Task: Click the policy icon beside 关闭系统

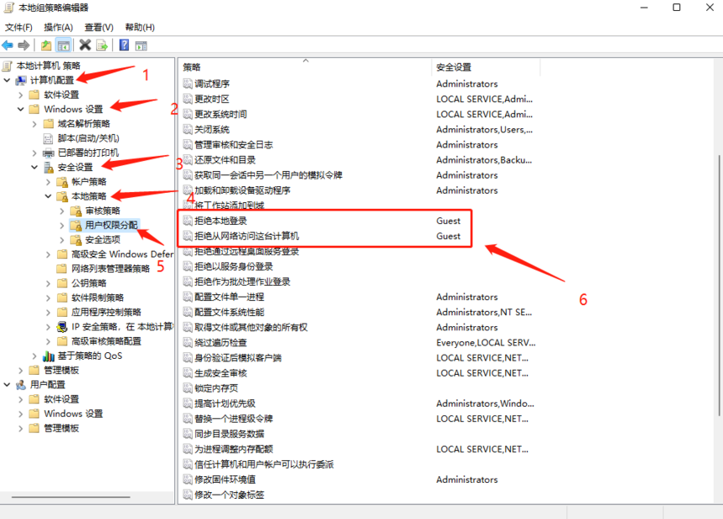Action: click(x=187, y=129)
